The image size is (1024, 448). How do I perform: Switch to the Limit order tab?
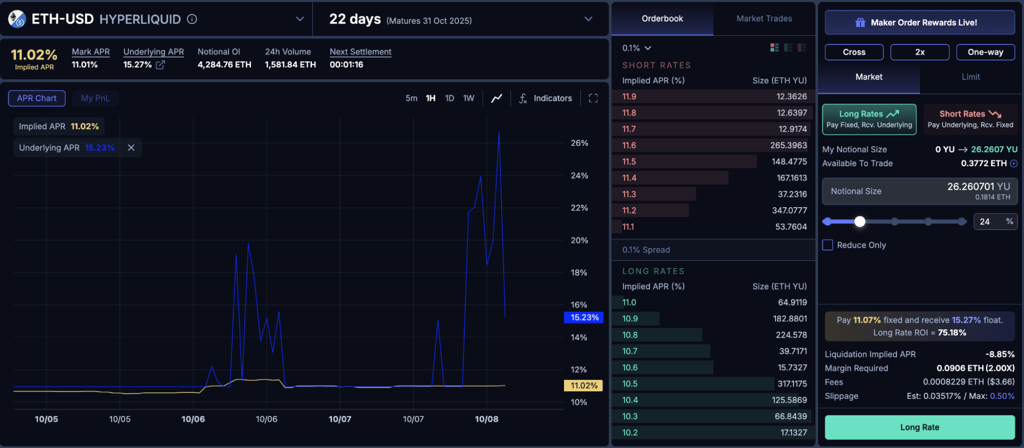970,77
